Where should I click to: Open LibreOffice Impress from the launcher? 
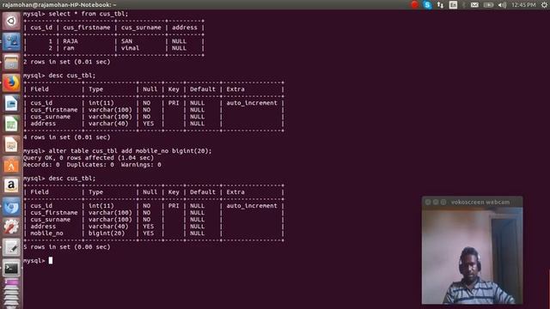[11, 145]
